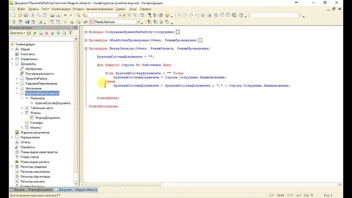
Task: Open the Действия dropdown menu
Action: point(18,33)
